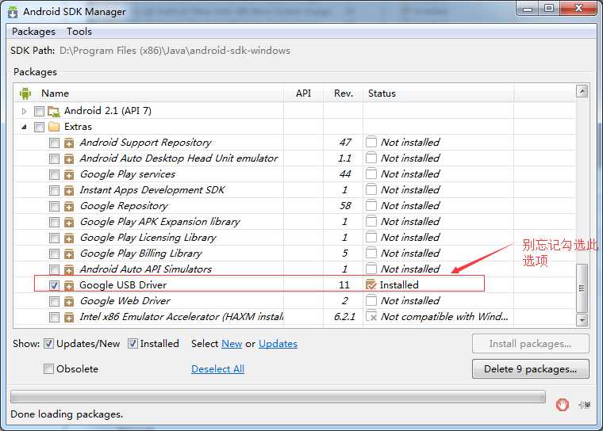Click the Android Auto API Simulators package icon
The image size is (603, 431).
click(69, 269)
